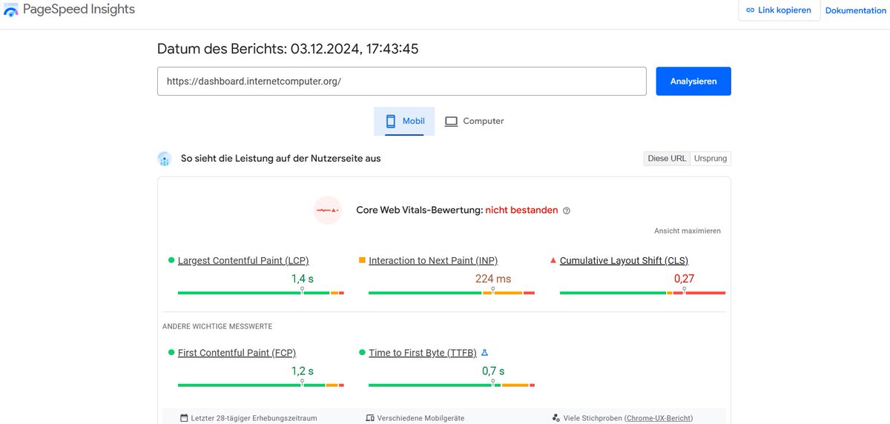Click the TTFB distribution bar

[x=452, y=385]
